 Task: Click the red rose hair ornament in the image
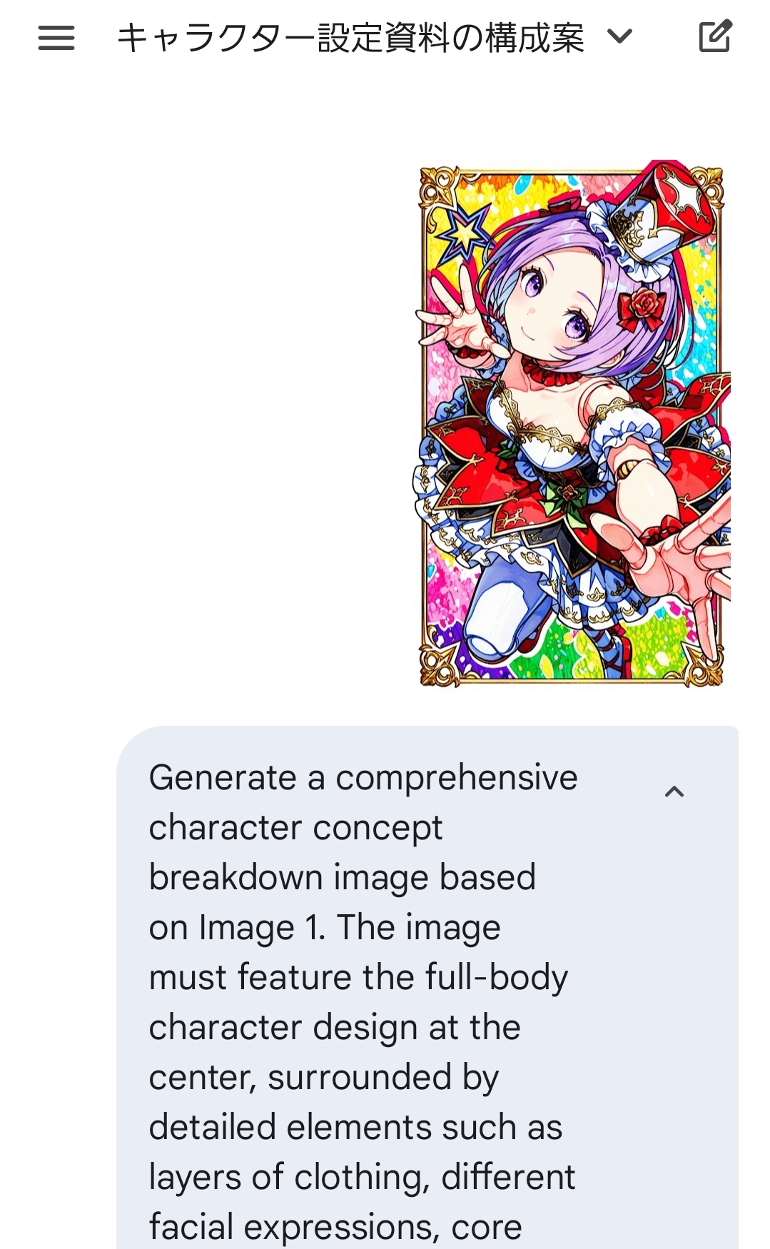pyautogui.click(x=643, y=308)
